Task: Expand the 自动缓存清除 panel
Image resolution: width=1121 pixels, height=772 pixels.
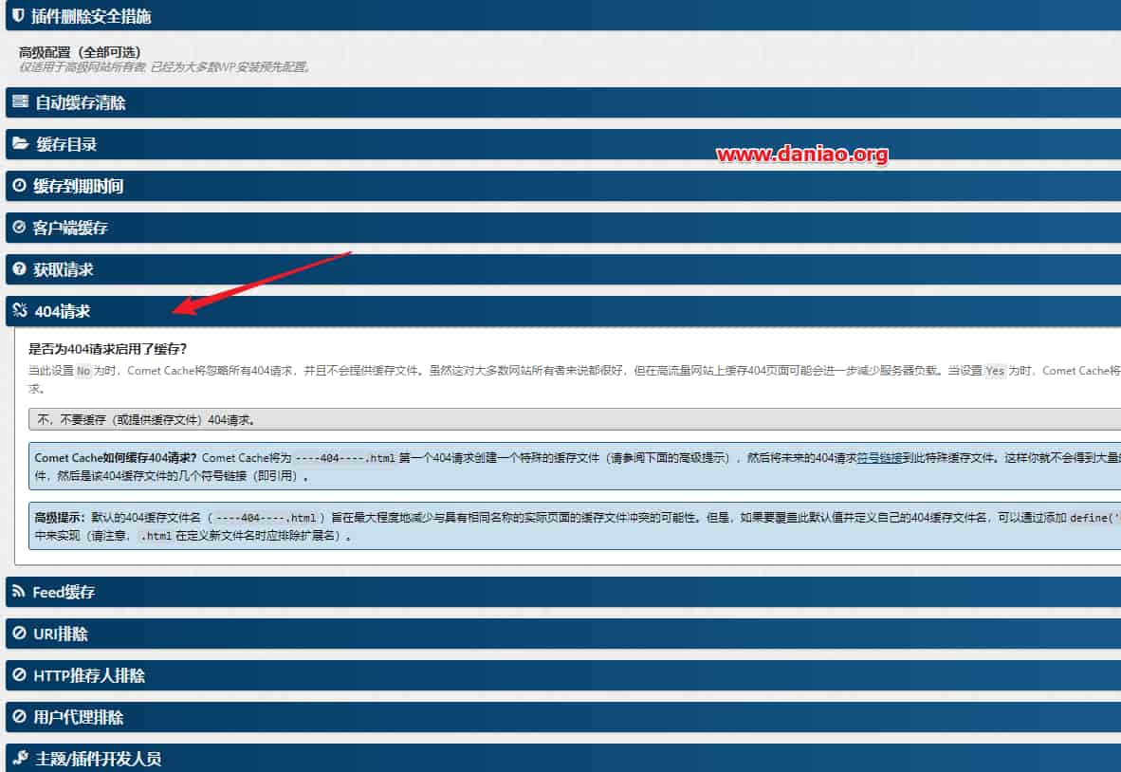Action: point(563,102)
